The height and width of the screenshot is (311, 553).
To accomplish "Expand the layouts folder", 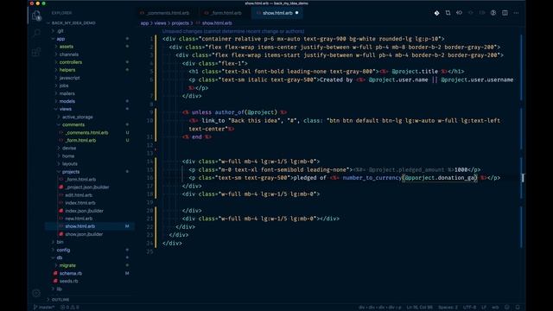I will (70, 163).
